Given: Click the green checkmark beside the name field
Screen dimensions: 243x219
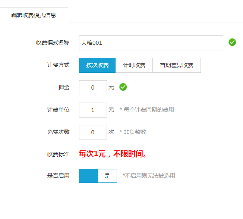Looking at the screenshot, I should pos(232,43).
